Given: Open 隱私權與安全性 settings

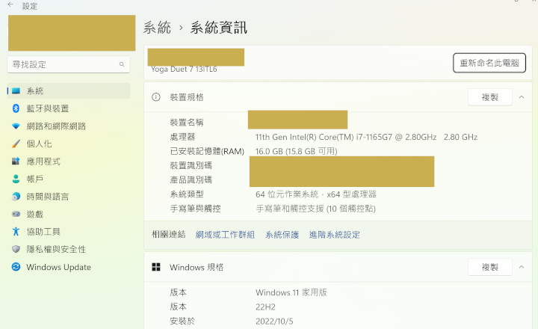Looking at the screenshot, I should [x=69, y=249].
